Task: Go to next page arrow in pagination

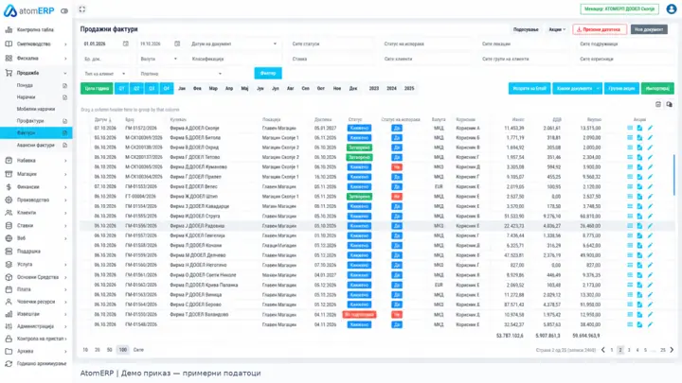Action: 672,350
